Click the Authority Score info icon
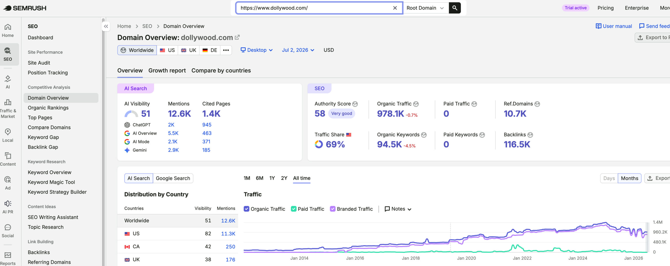 355,104
